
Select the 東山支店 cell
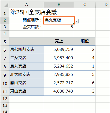click(x=27, y=91)
